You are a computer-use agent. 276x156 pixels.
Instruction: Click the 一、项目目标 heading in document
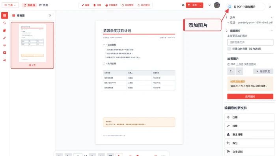[110, 45]
